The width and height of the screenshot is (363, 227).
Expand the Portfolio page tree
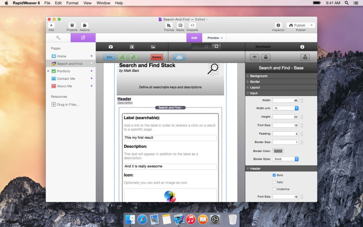49,71
